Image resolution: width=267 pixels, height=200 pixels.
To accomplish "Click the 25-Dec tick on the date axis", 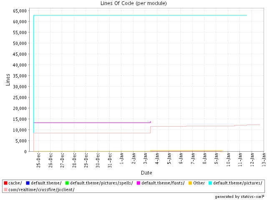I will 38,159.
